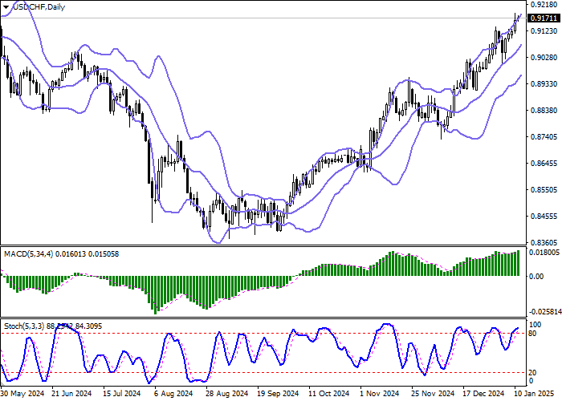Click the triangle arrow beside USDCHF,Daily
Screen dimensions: 562x401
coord(7,7)
